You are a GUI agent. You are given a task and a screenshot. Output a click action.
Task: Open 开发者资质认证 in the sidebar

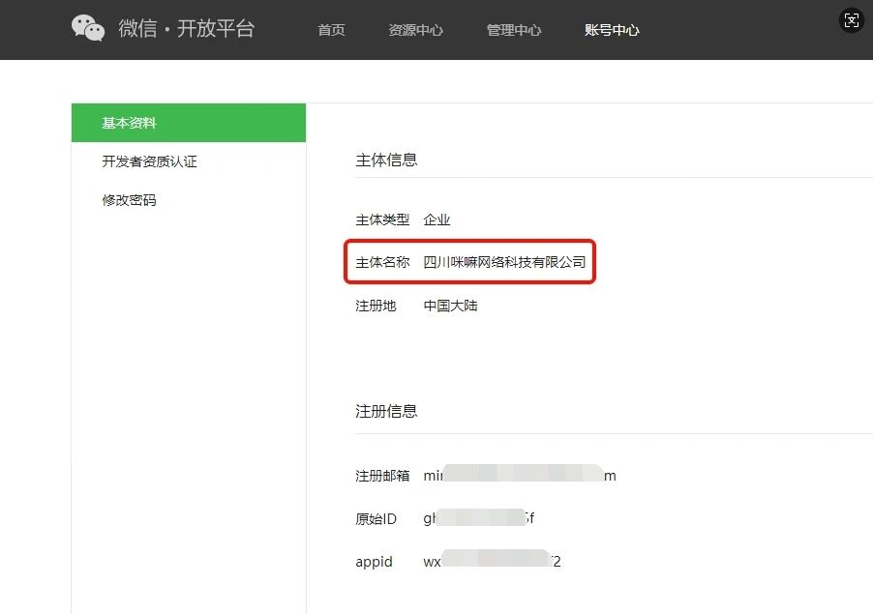tap(149, 161)
